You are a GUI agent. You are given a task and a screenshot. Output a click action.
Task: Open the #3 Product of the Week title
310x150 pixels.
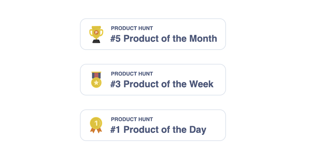click(x=162, y=84)
